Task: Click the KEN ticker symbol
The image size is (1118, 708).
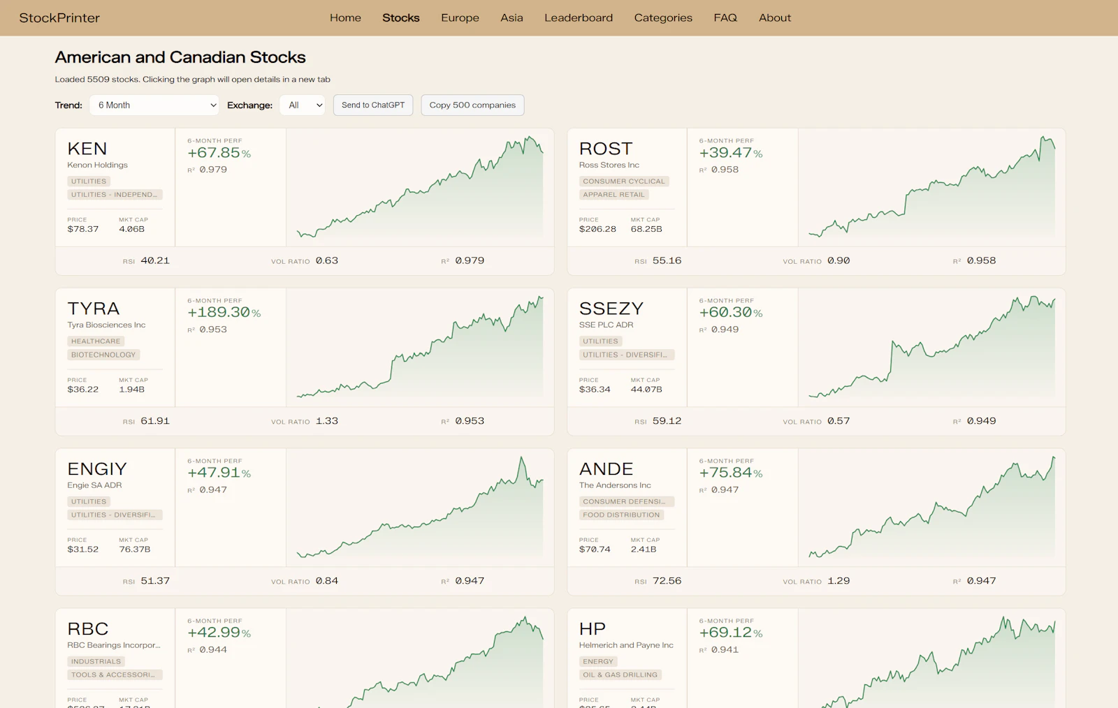Action: 87,149
